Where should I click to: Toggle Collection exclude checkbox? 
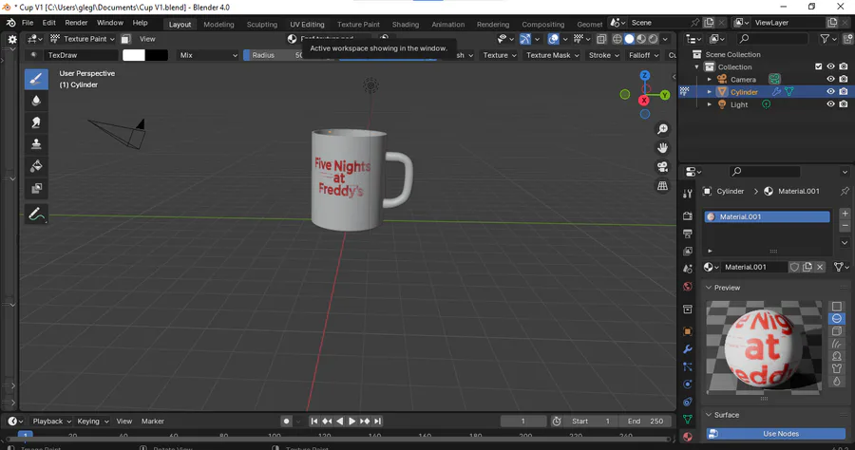coord(818,66)
